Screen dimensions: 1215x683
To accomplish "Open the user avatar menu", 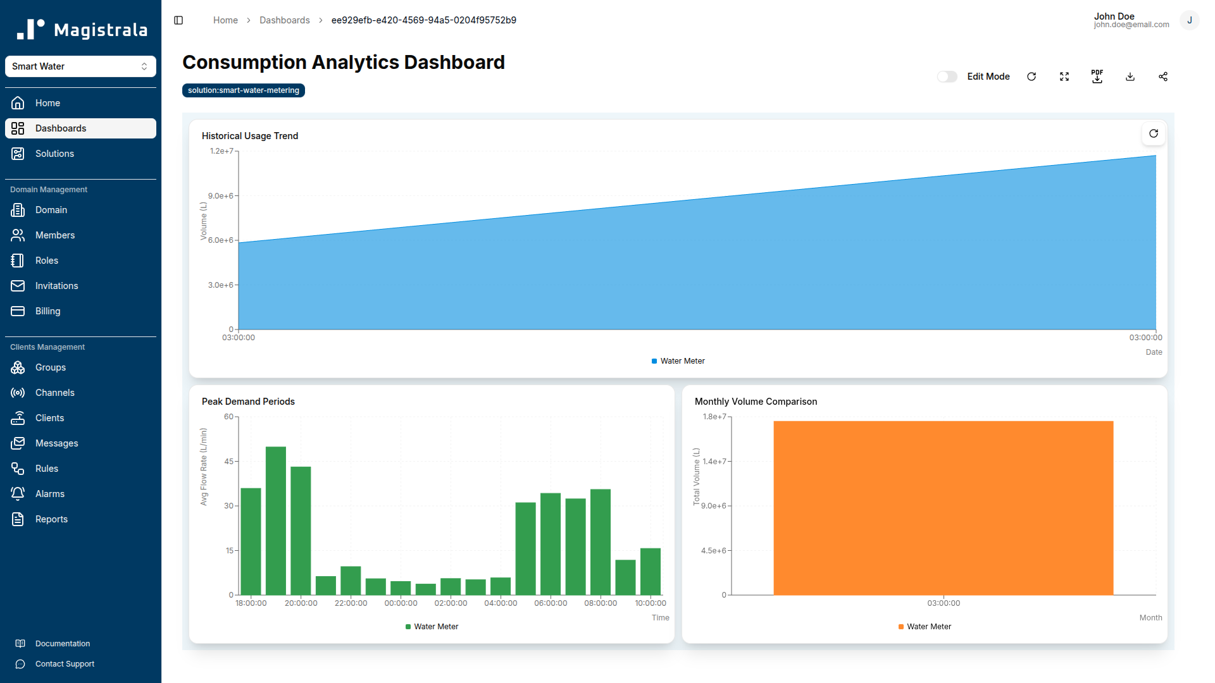I will click(x=1190, y=20).
